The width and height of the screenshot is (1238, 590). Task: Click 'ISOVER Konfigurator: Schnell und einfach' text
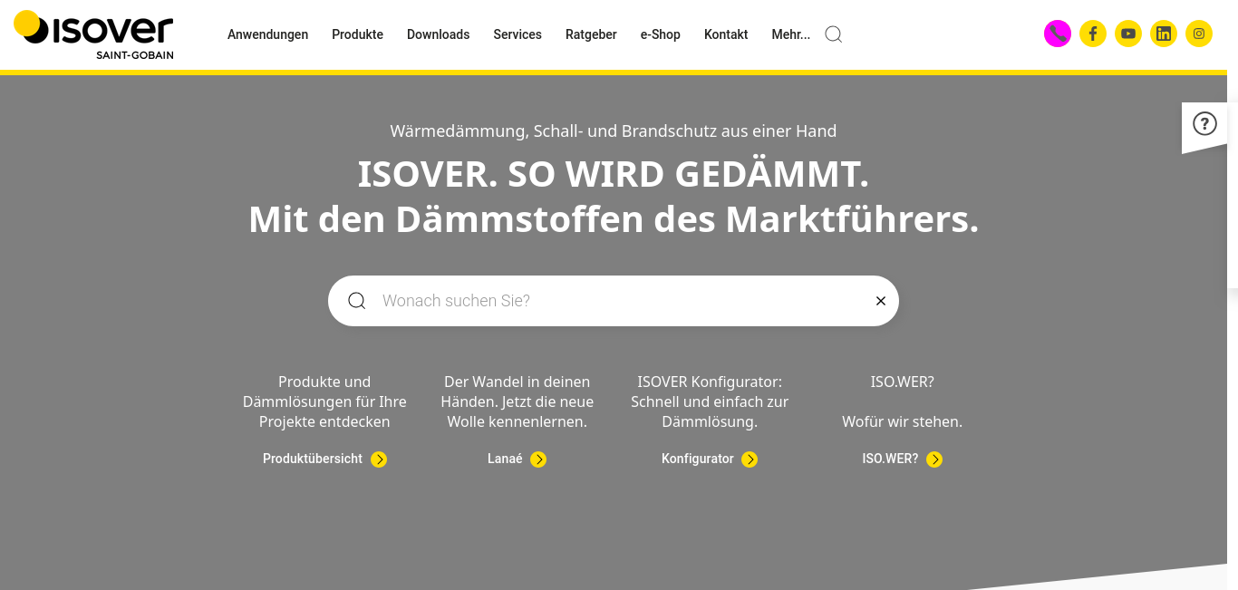point(710,402)
